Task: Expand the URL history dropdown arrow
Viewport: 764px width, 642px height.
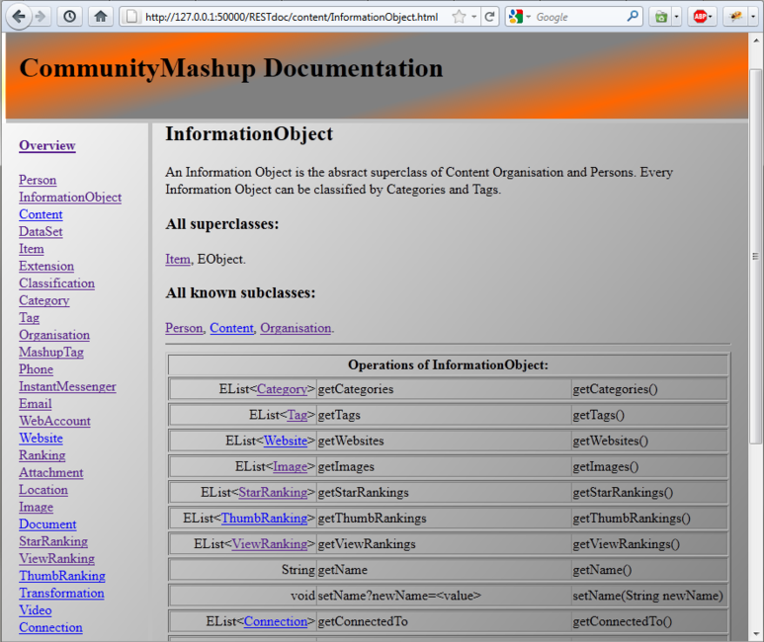Action: coord(474,17)
